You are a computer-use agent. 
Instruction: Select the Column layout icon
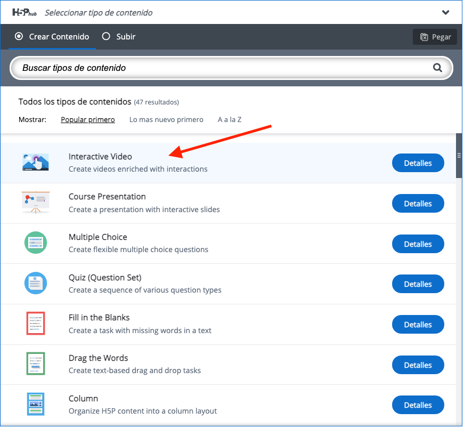(36, 405)
